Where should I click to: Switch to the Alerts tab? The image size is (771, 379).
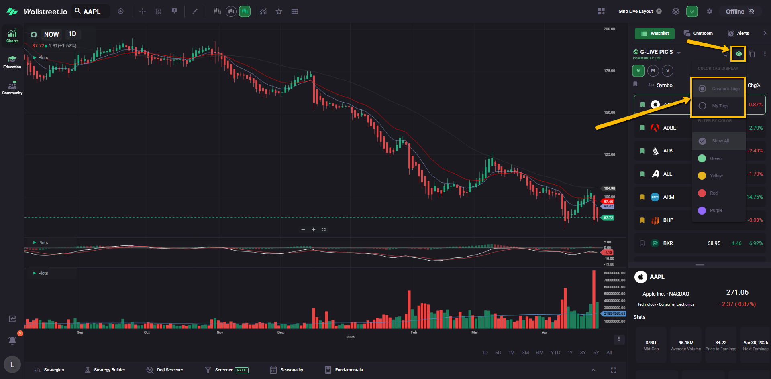tap(738, 34)
